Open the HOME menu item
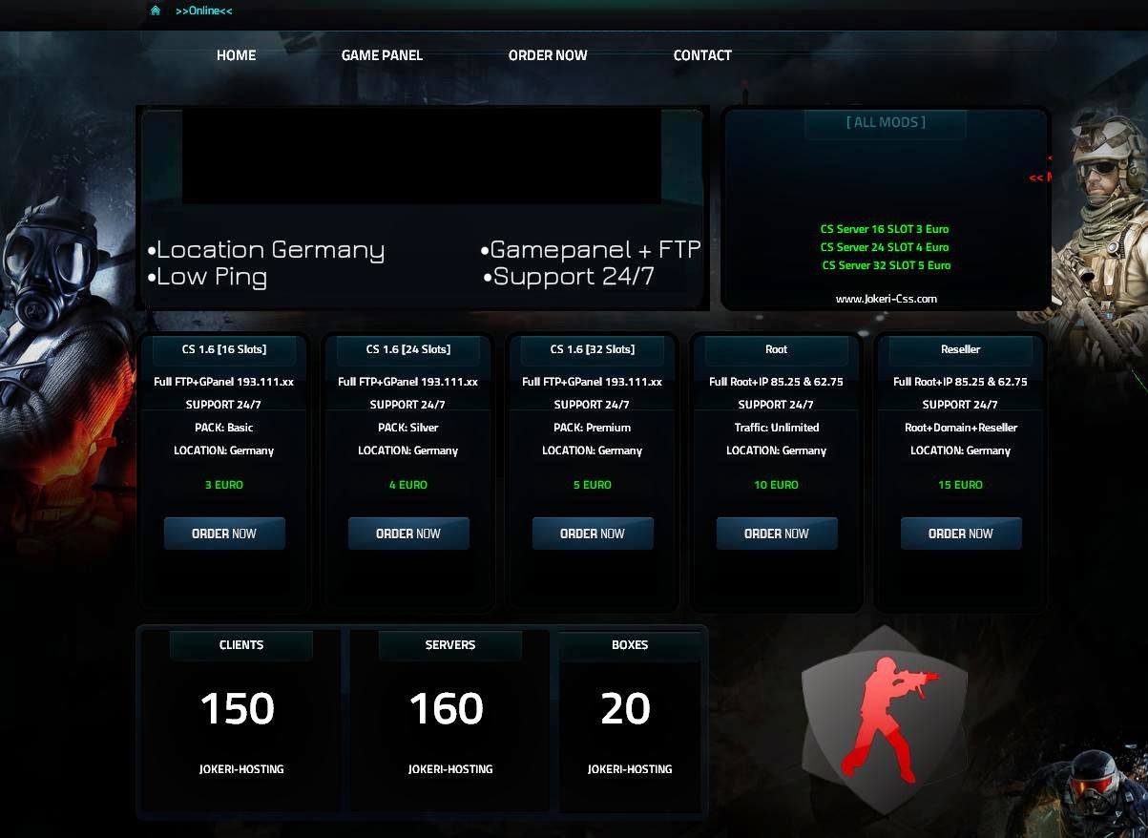The image size is (1148, 838). click(x=236, y=55)
